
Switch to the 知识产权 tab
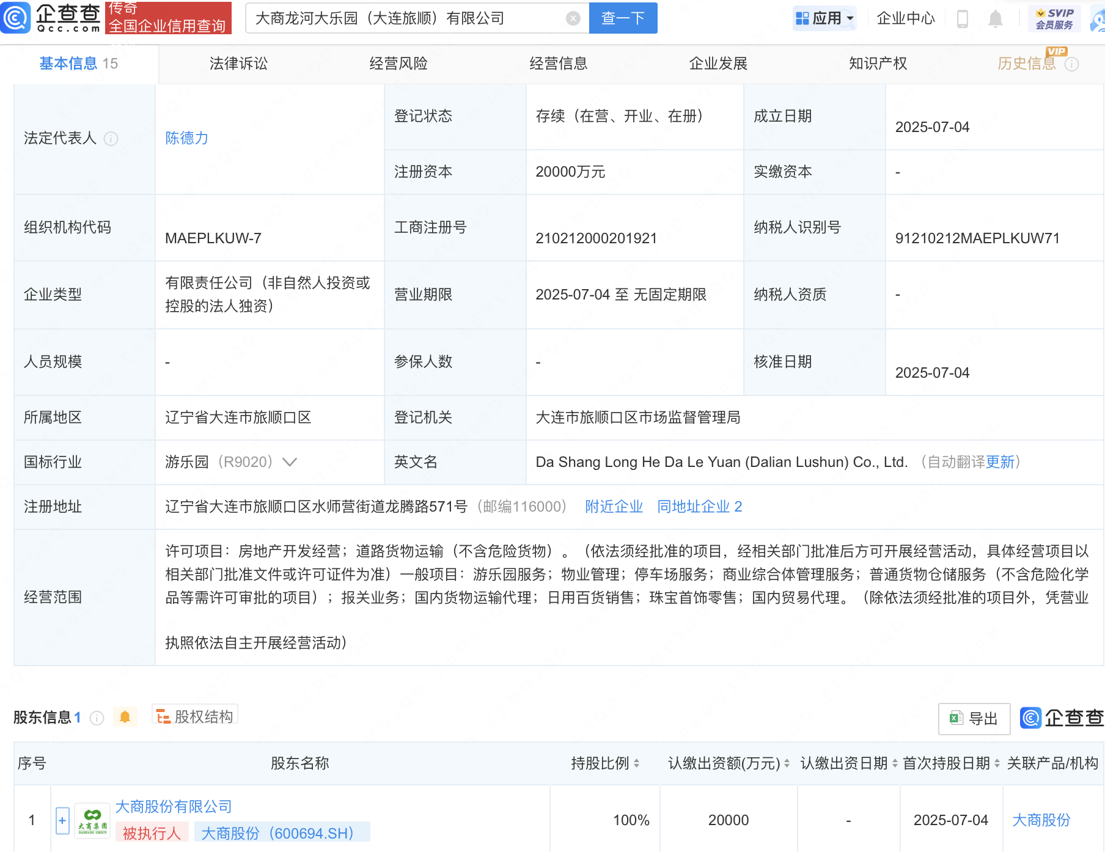[878, 64]
